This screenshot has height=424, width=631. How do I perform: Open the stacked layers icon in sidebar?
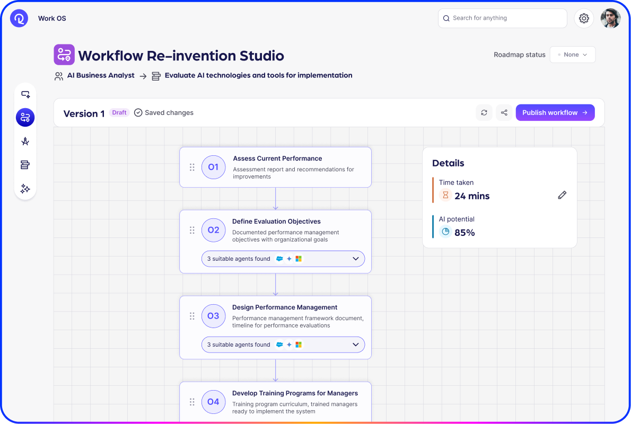point(25,165)
